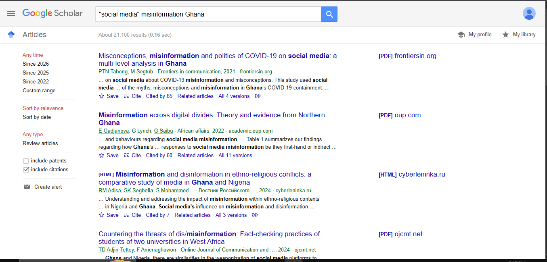This screenshot has height=262, width=547.
Task: Select Sort by date
Action: point(37,117)
